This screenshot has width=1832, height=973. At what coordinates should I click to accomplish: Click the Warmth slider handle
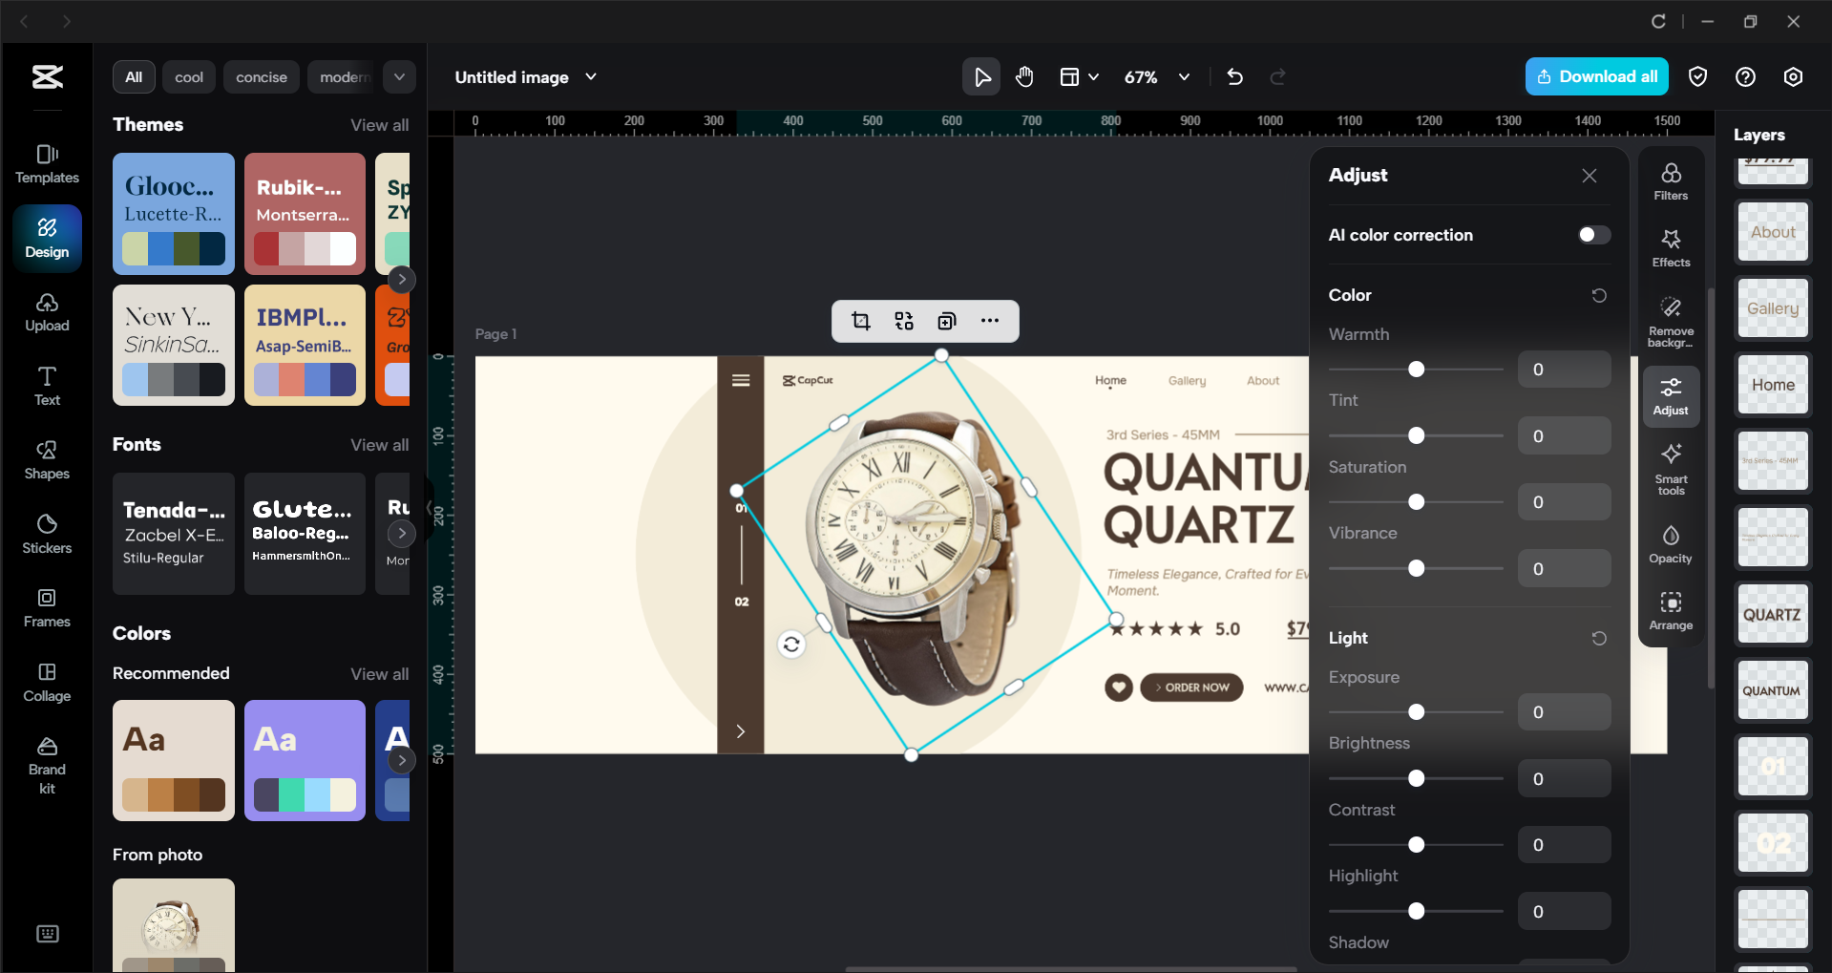point(1417,370)
